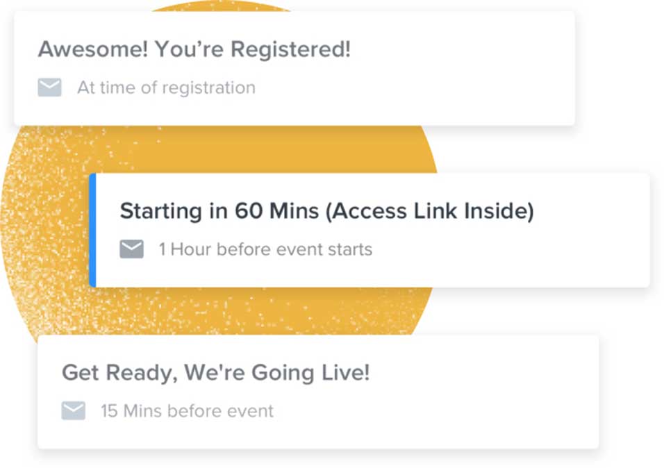Click the word Awesome! in first card
This screenshot has height=468, width=664.
click(x=93, y=49)
